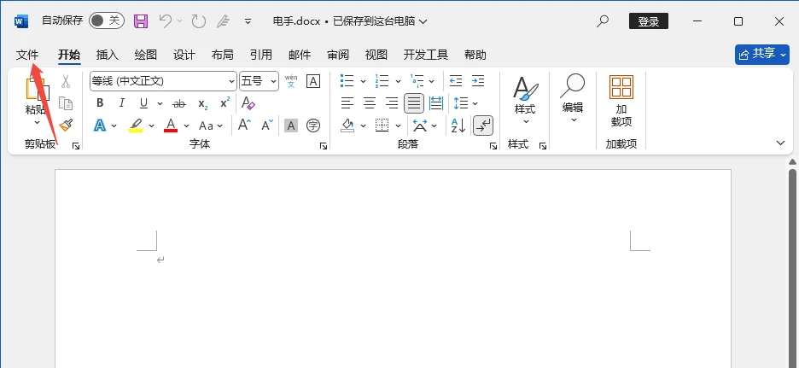Expand numbering list dropdown arrow
Viewport: 799px width, 368px height.
pos(399,81)
